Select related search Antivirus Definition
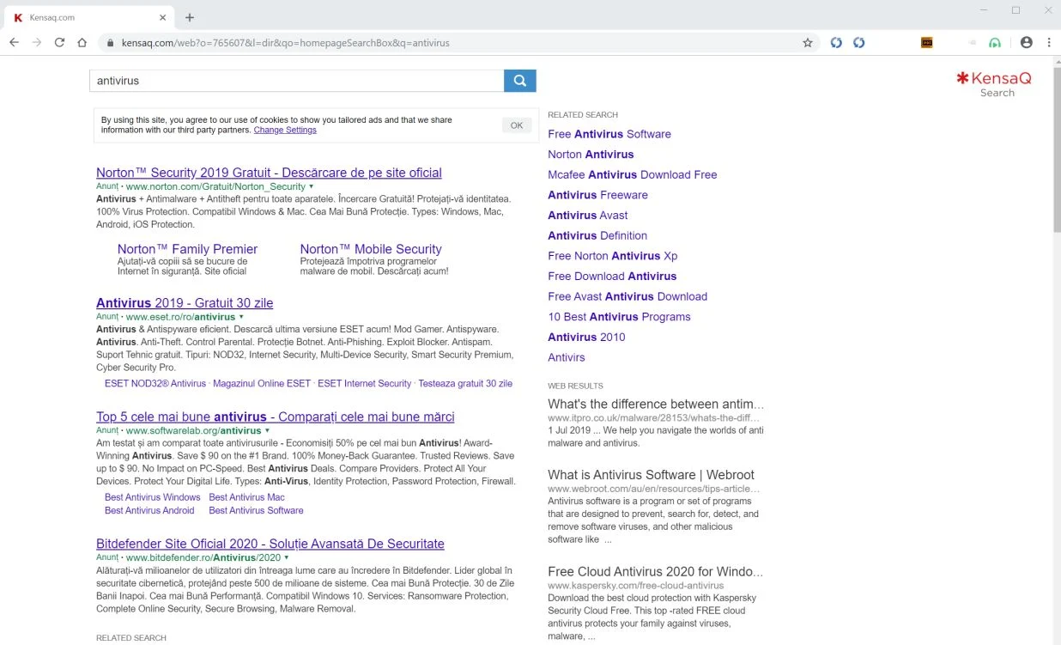Screen dimensions: 1061x645 597,235
